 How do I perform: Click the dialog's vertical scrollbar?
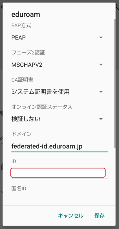click(115, 83)
